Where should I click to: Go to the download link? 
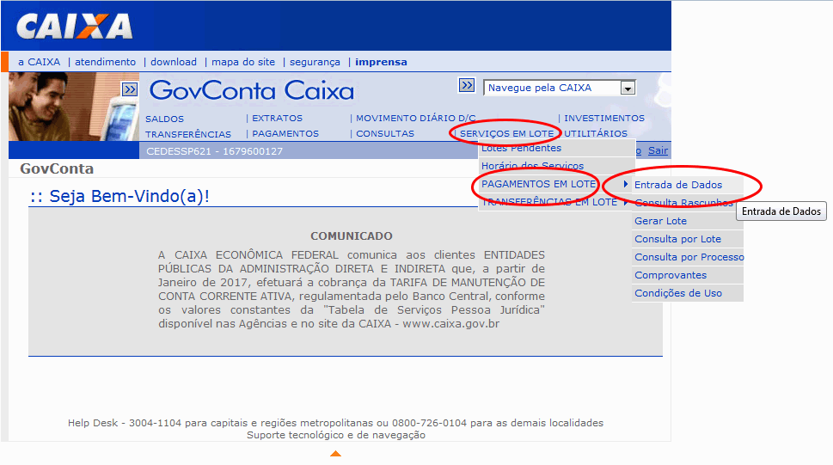click(x=174, y=62)
